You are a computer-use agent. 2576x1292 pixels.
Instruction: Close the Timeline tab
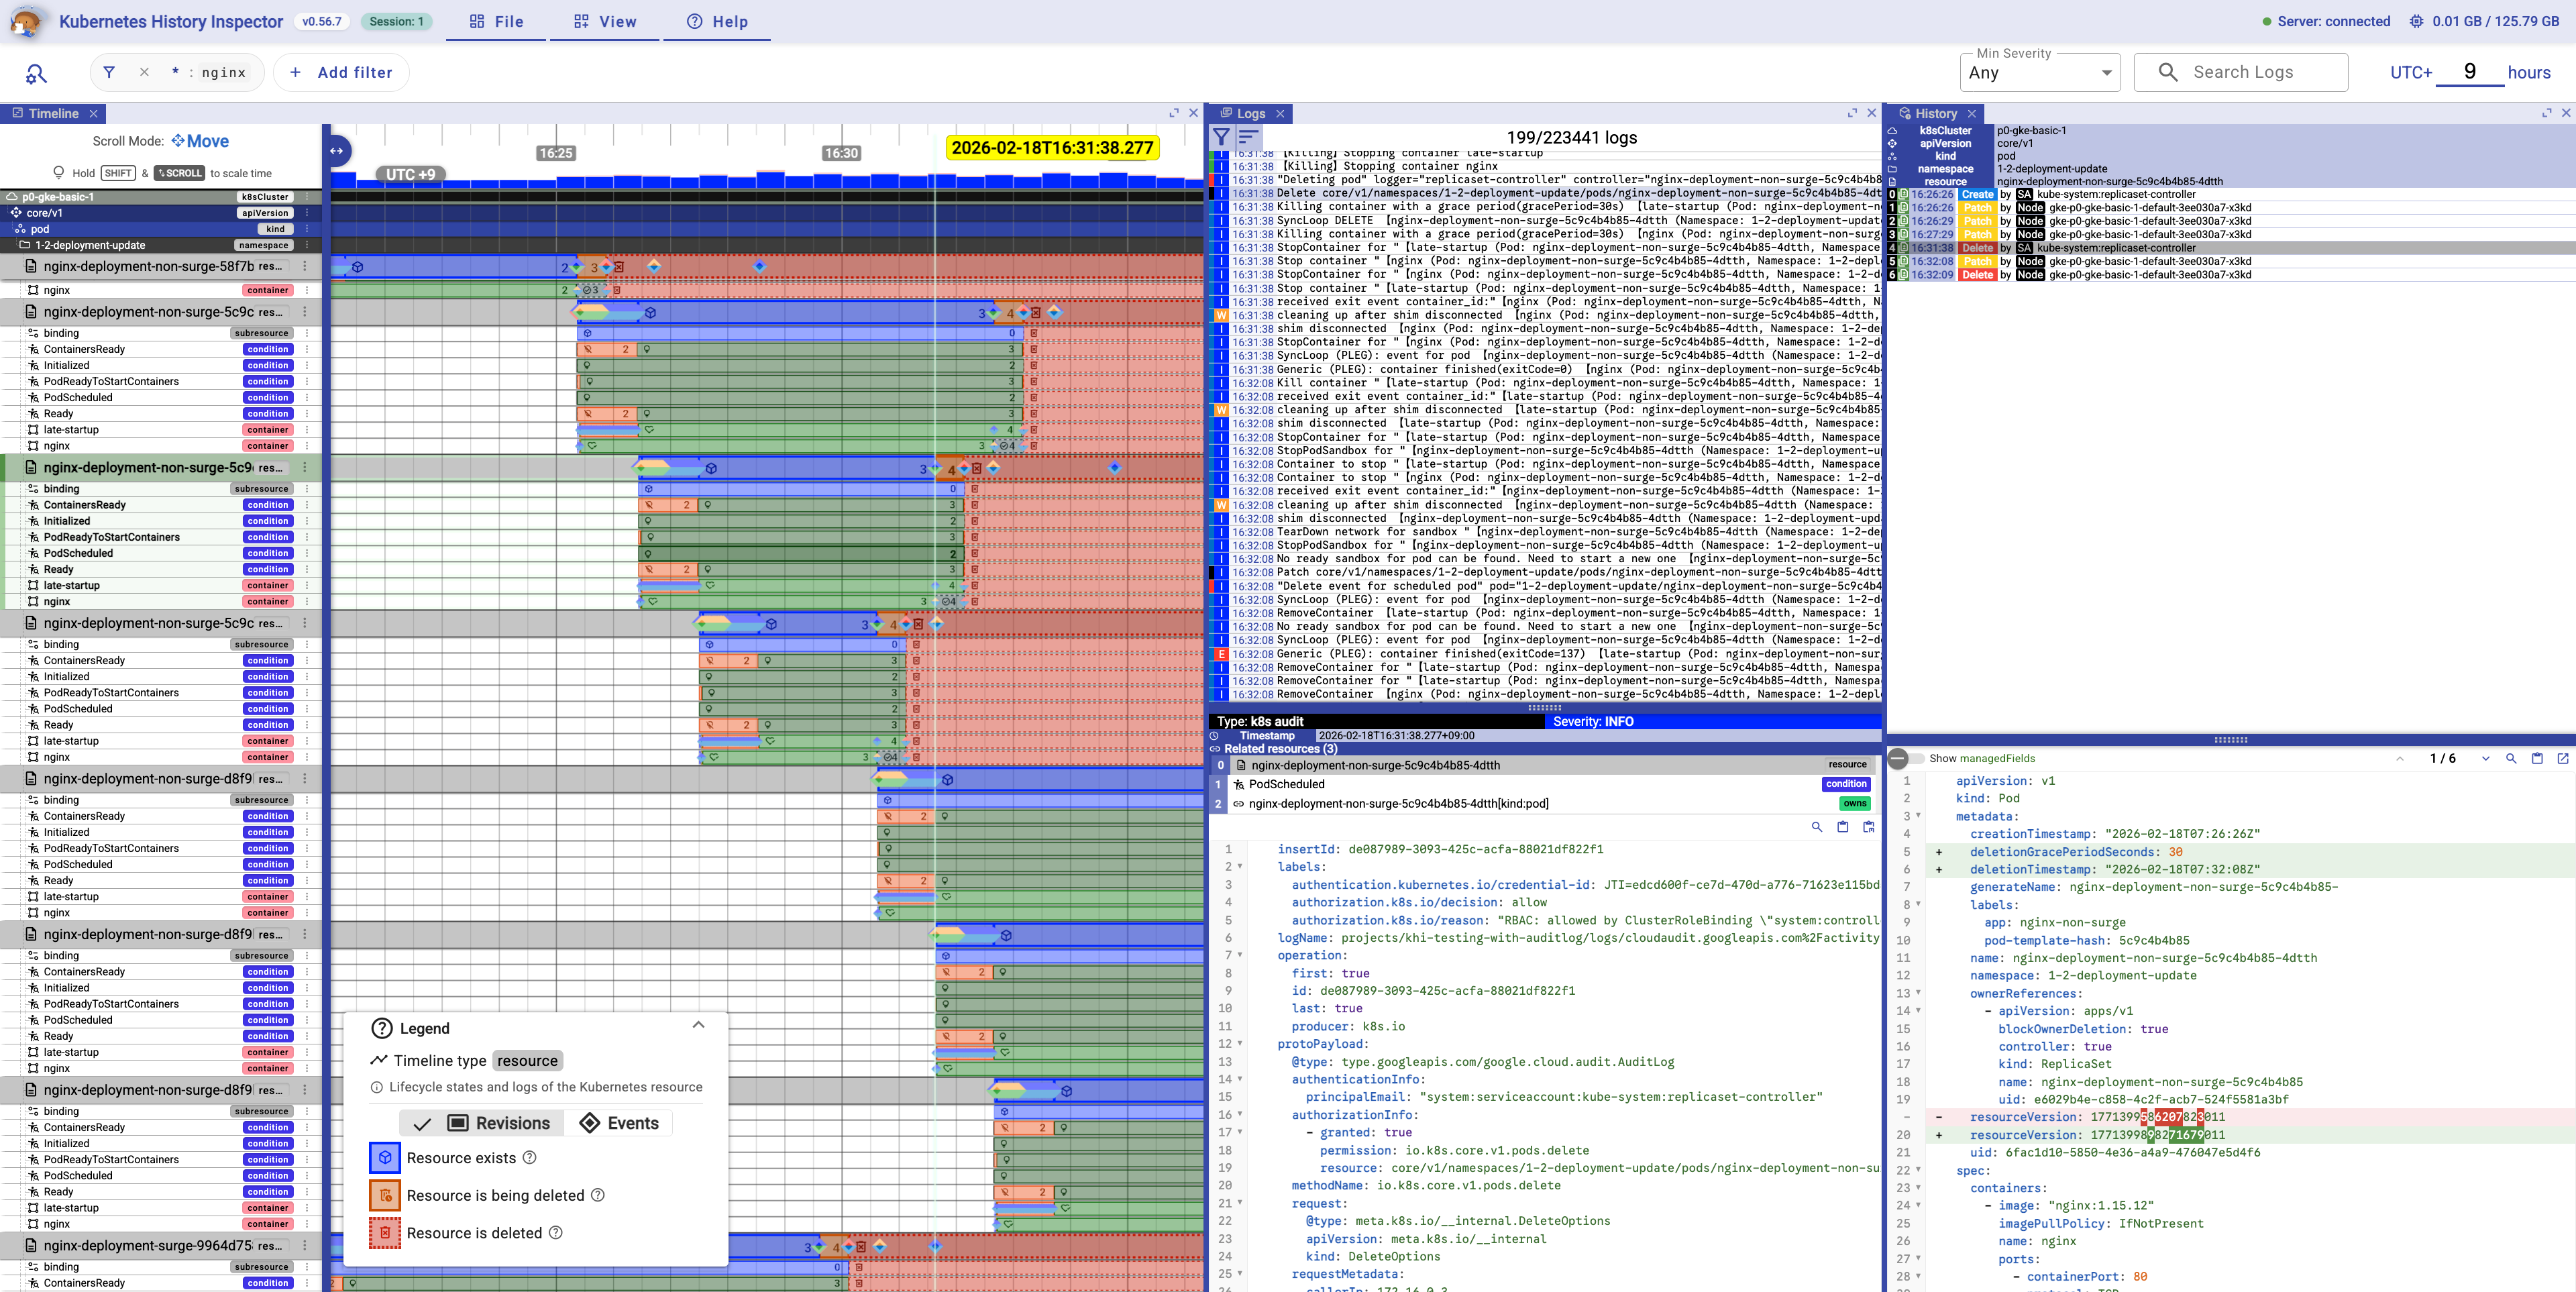(x=94, y=113)
